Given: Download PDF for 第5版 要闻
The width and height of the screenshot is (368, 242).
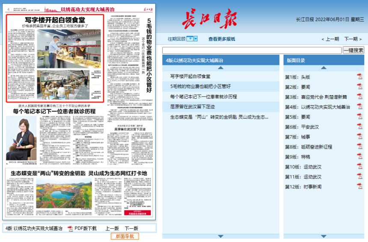Looking at the screenshot, I should 359,117.
